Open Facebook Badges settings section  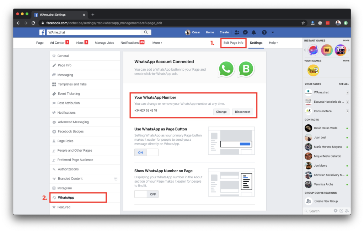tap(85, 131)
